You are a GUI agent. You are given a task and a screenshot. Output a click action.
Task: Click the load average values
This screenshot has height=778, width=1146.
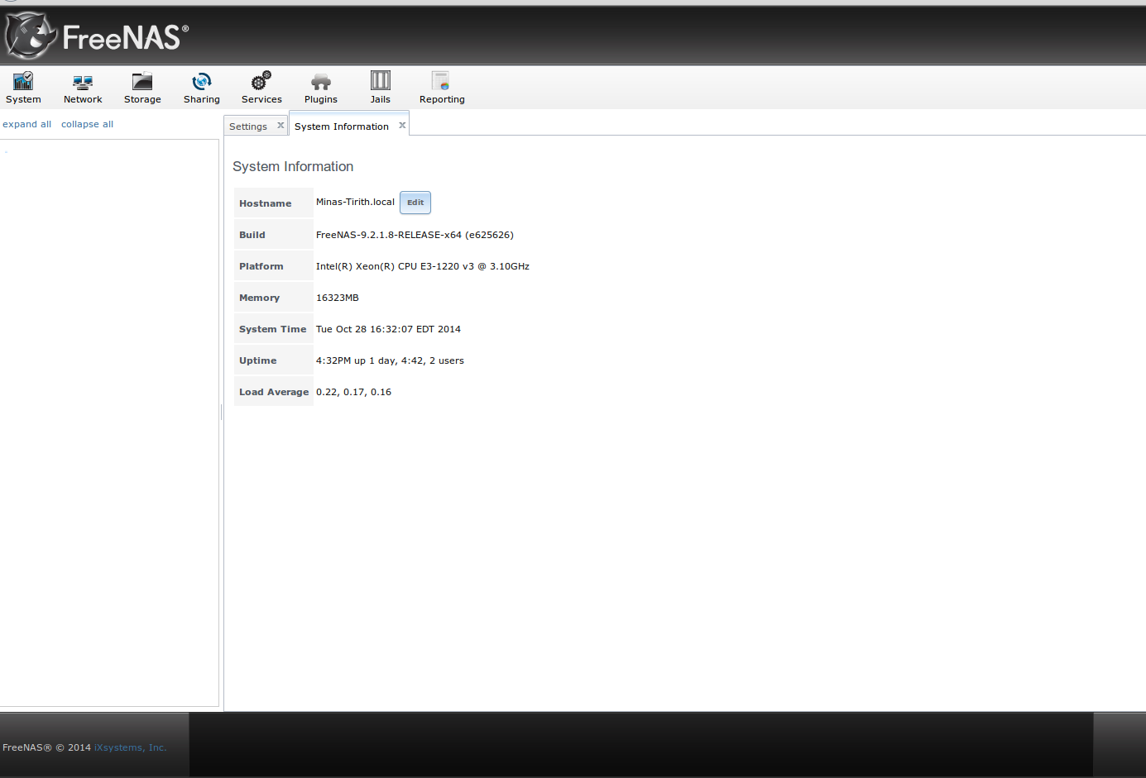(x=353, y=392)
